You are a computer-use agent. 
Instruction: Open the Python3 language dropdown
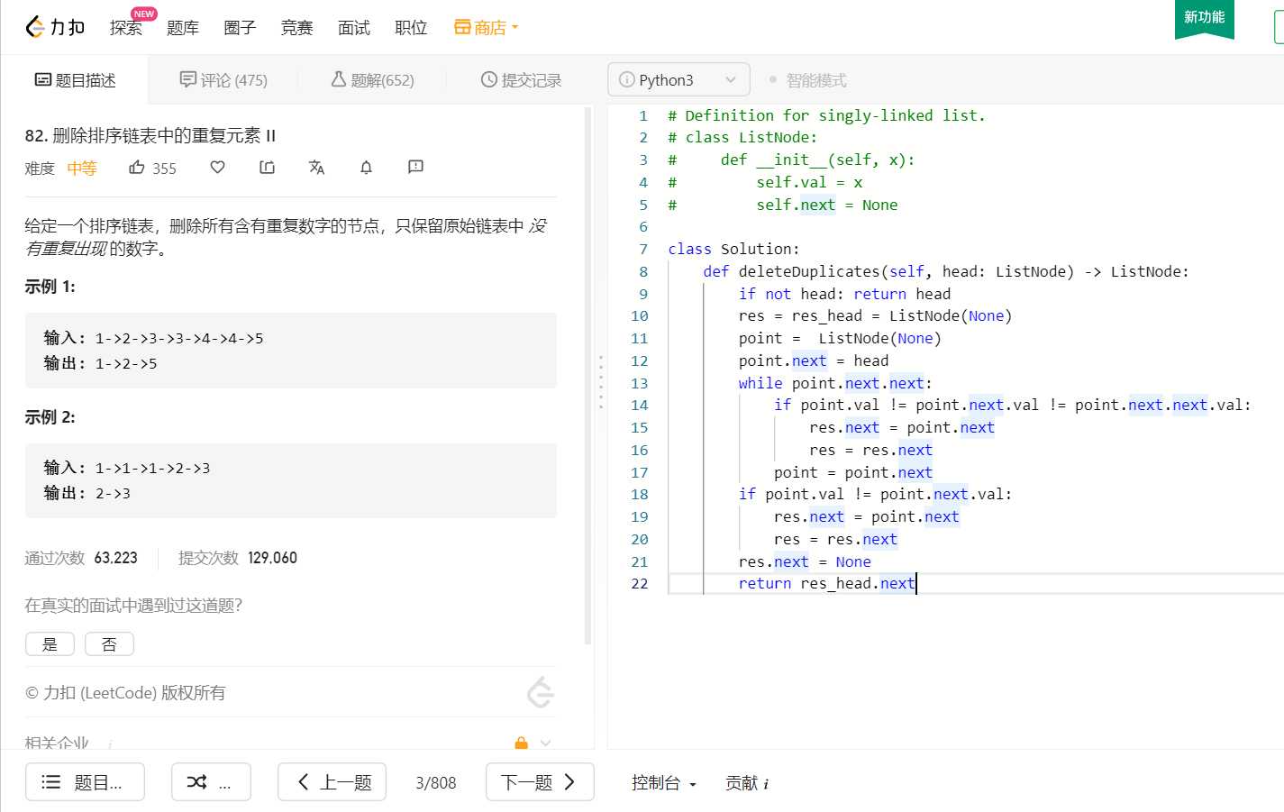678,80
